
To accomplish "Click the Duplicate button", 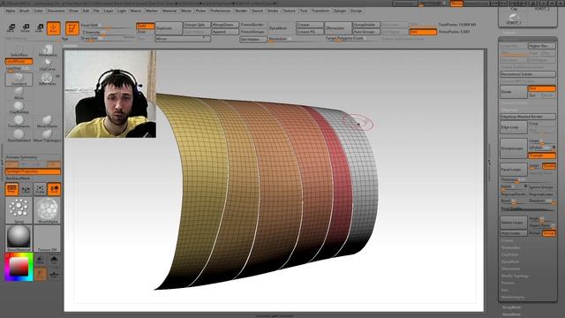I will tap(169, 28).
